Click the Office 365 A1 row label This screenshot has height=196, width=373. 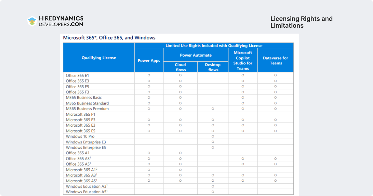click(x=78, y=153)
